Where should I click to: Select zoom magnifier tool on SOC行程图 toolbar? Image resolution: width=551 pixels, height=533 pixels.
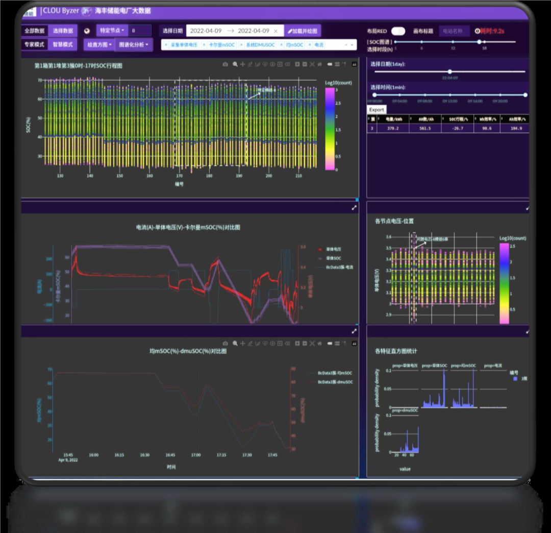pyautogui.click(x=235, y=64)
